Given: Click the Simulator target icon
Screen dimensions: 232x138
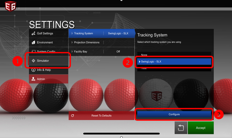Looking at the screenshot, I should (33, 61).
